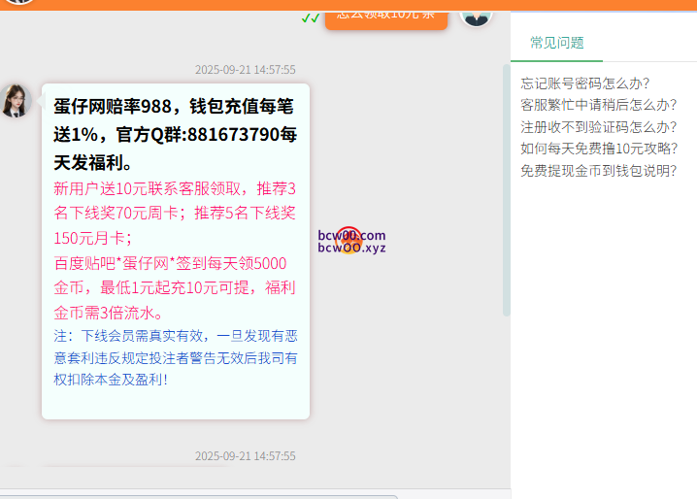Open FAQ 客服繁忙中请稍后怎么办?
The image size is (697, 499).
[x=598, y=105]
